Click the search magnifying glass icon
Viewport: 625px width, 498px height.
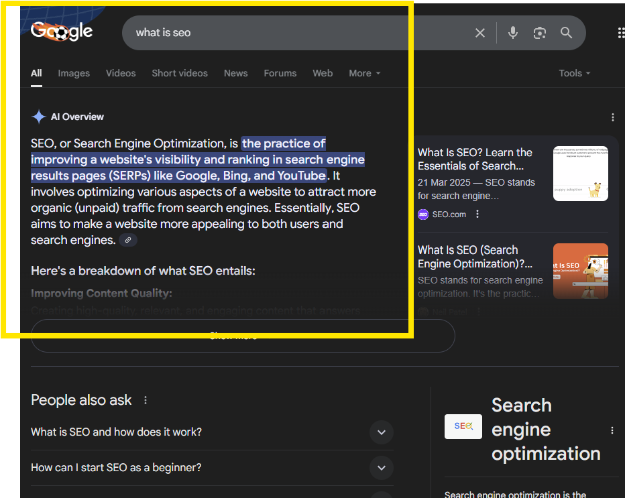coord(565,32)
